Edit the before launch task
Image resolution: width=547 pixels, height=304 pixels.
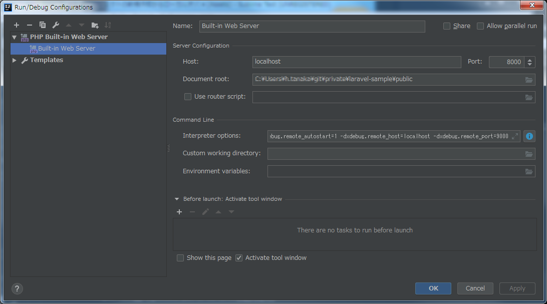205,212
